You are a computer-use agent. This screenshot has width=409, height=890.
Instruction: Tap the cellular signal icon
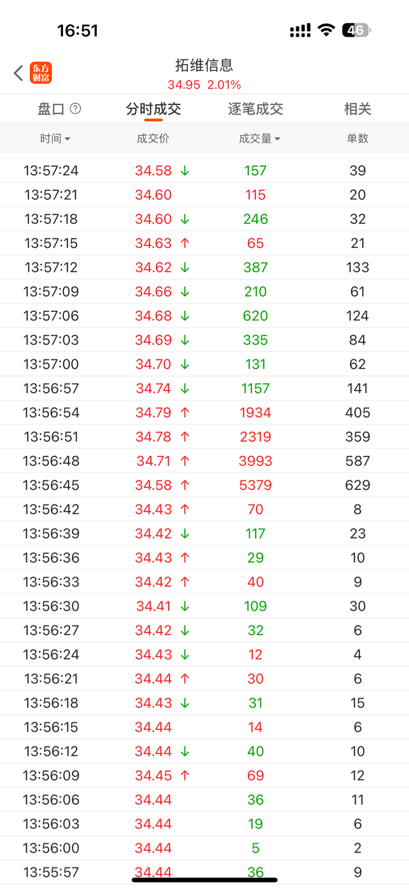[x=300, y=31]
